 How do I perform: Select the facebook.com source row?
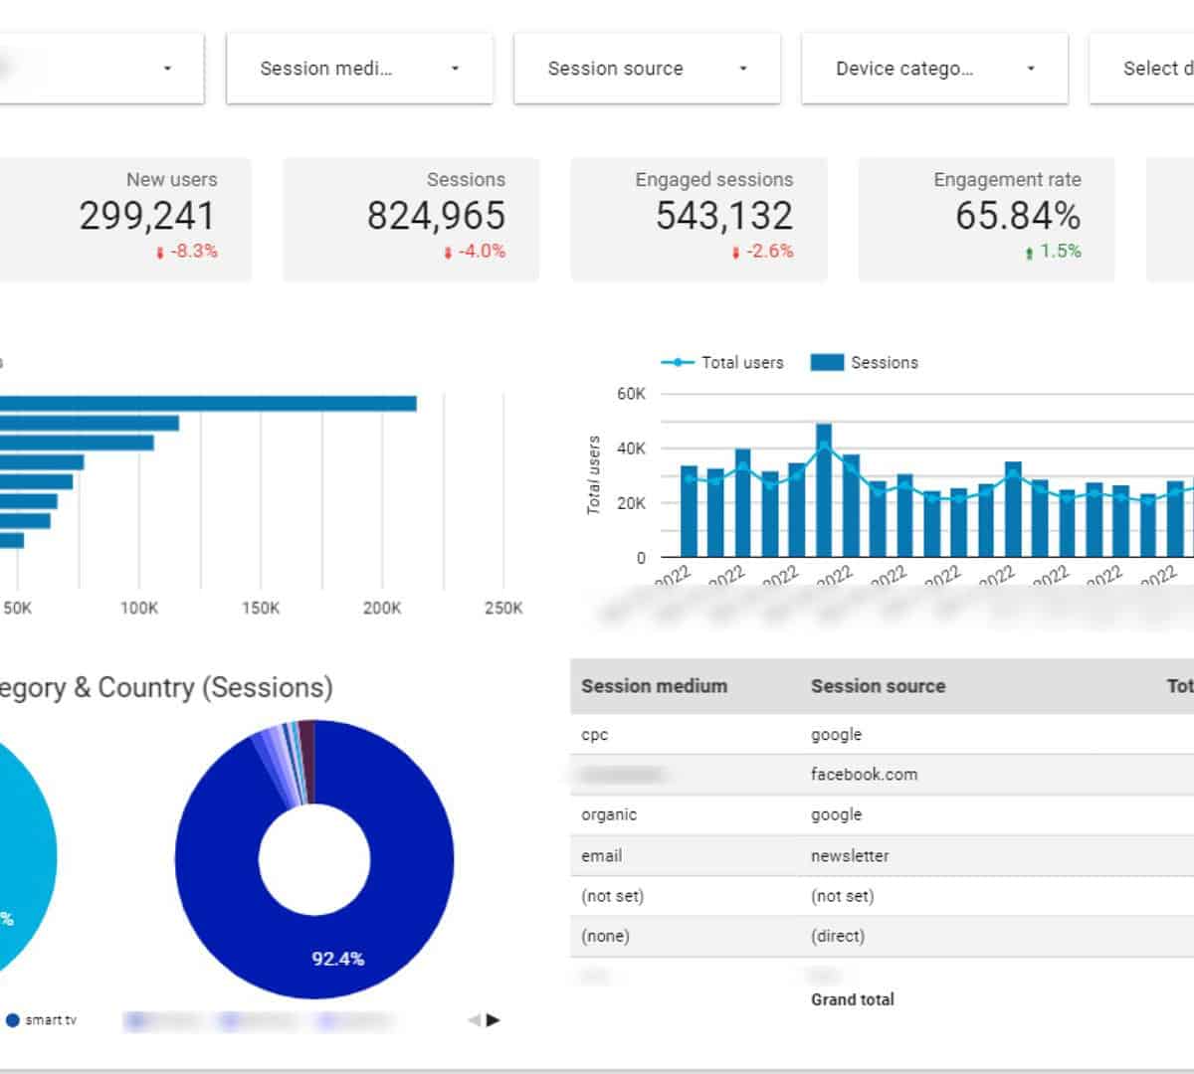(x=864, y=775)
